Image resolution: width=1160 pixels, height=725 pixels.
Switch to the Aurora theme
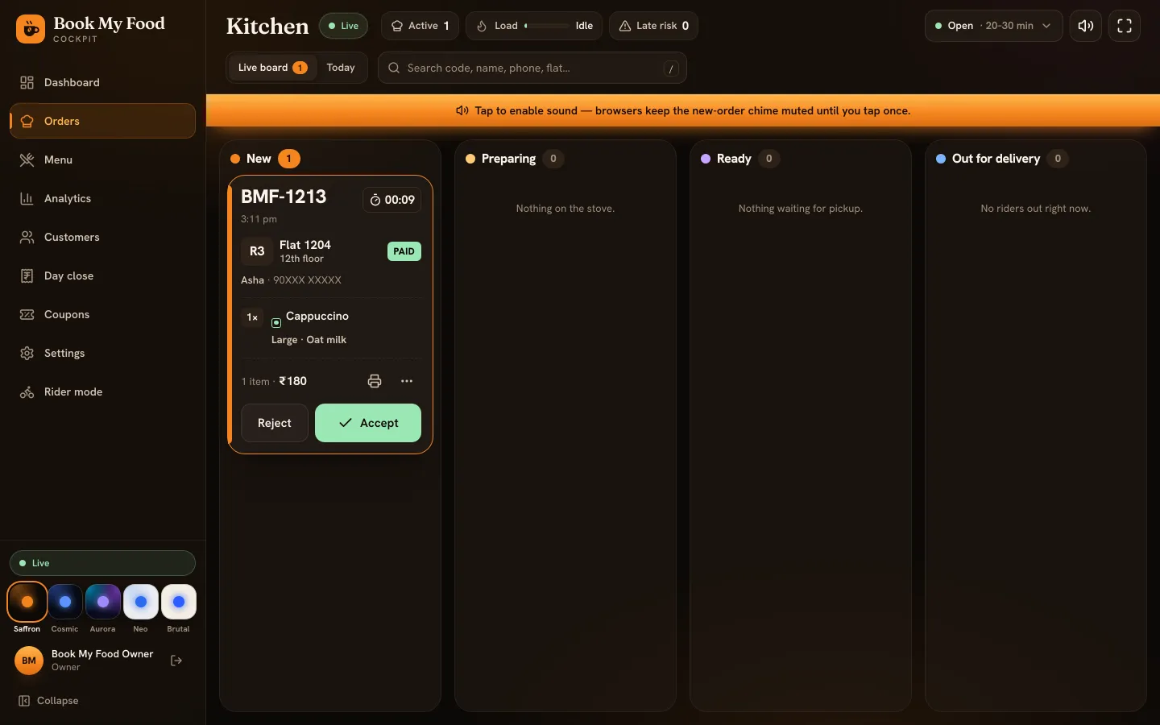point(103,602)
